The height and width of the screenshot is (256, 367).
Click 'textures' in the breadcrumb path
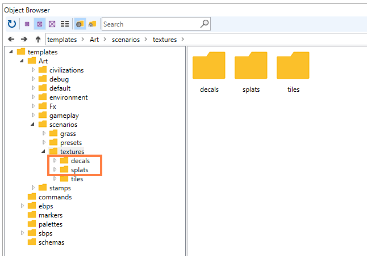pyautogui.click(x=165, y=40)
